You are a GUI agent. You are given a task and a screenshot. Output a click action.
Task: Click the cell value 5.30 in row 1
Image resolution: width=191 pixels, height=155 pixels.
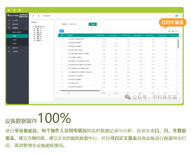click(x=104, y=39)
